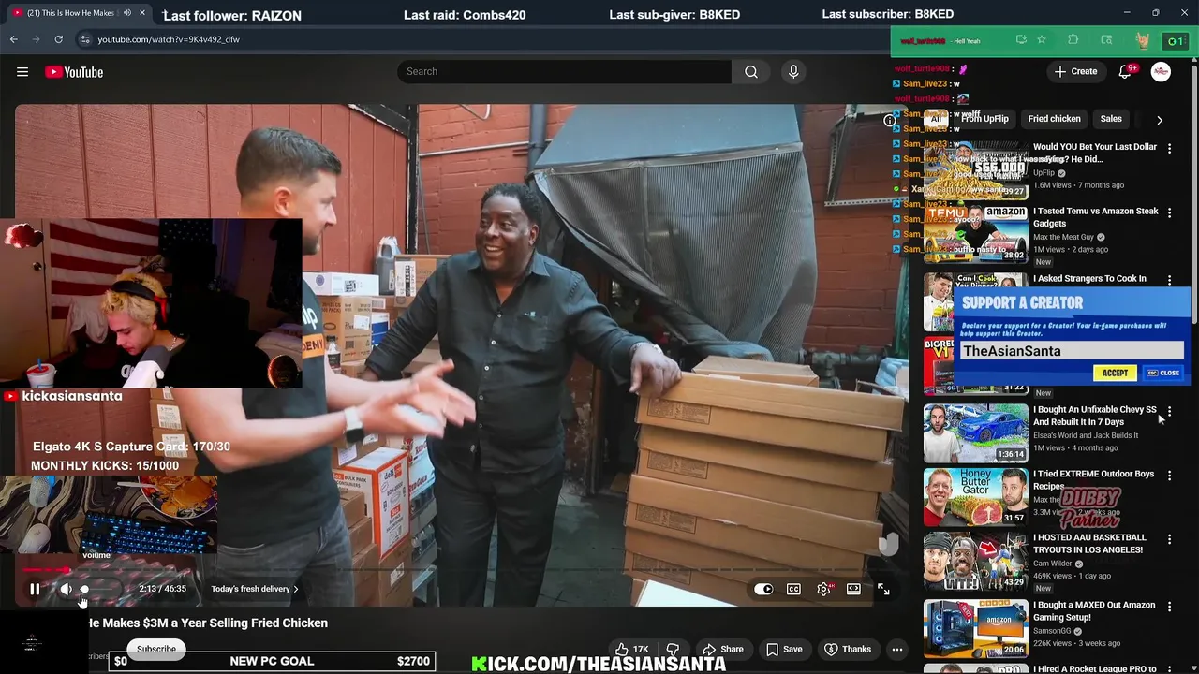Click the YouTube search input field
Viewport: 1199px width, 674px height.
click(x=564, y=71)
